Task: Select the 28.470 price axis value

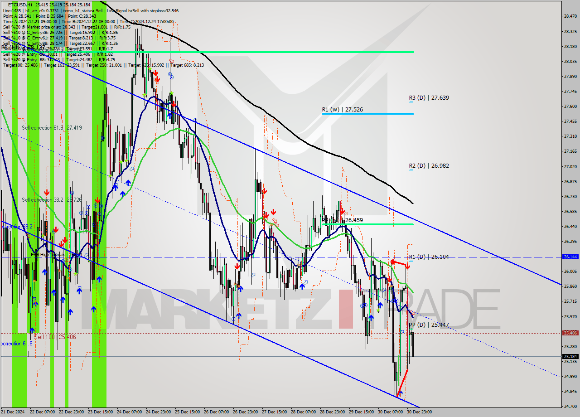Action: click(x=570, y=16)
